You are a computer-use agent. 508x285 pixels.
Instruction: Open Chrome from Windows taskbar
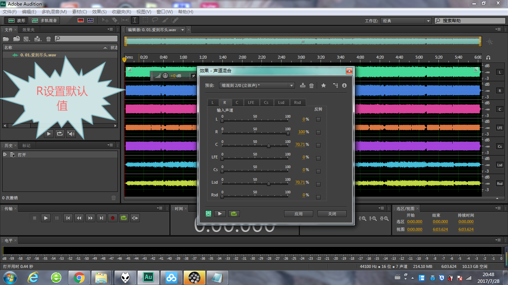pos(79,277)
